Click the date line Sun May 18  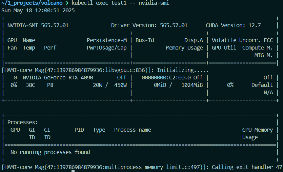[38, 10]
